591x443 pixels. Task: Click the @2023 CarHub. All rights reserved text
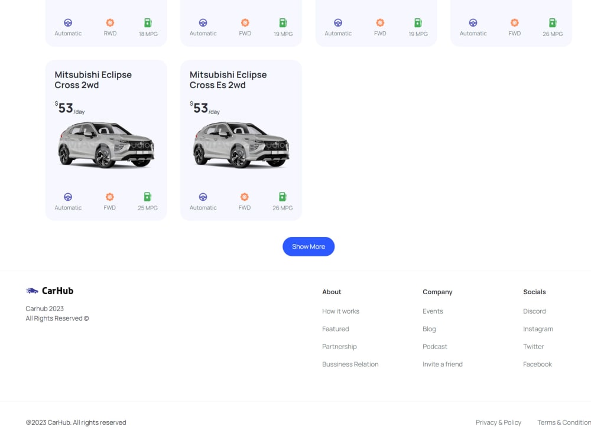pyautogui.click(x=76, y=423)
